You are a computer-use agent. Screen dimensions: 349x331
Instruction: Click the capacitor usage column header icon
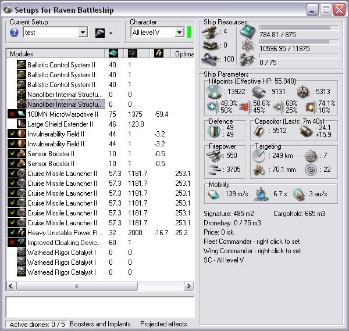158,54
